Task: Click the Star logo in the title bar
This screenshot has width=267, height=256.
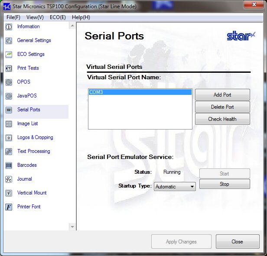Action: 7,7
